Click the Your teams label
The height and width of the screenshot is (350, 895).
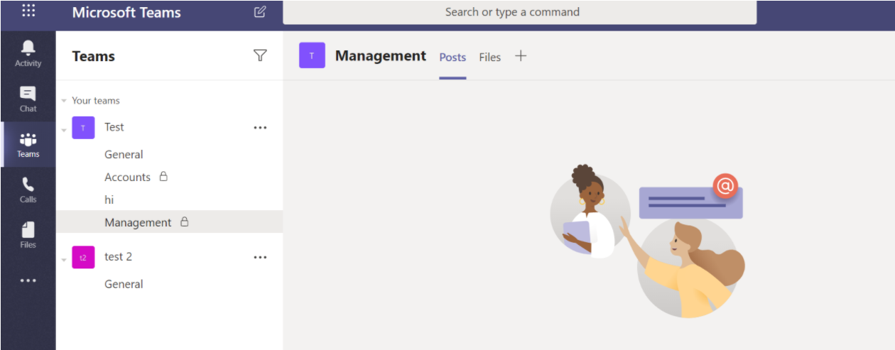tap(96, 100)
